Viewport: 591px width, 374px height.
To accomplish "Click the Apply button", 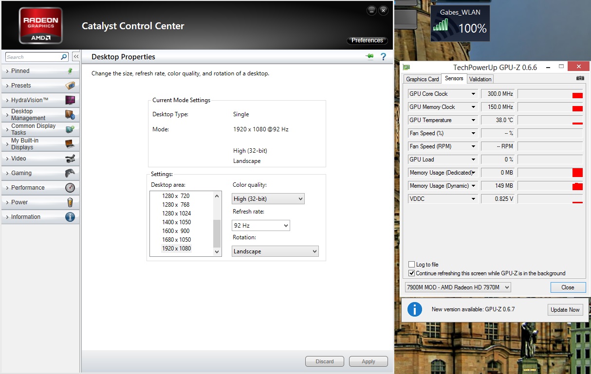I will (369, 361).
